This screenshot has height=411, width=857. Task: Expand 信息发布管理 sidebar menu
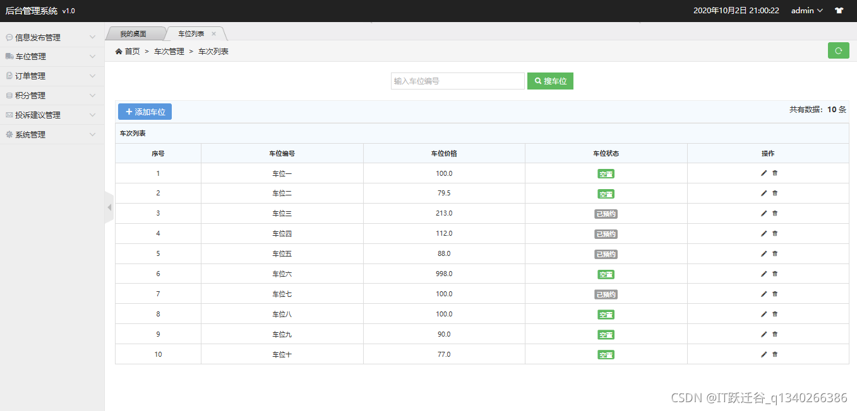point(52,37)
